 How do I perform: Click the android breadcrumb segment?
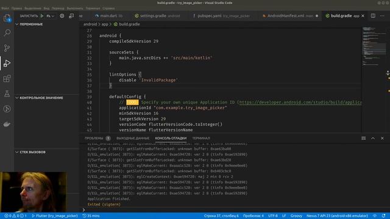(90, 24)
